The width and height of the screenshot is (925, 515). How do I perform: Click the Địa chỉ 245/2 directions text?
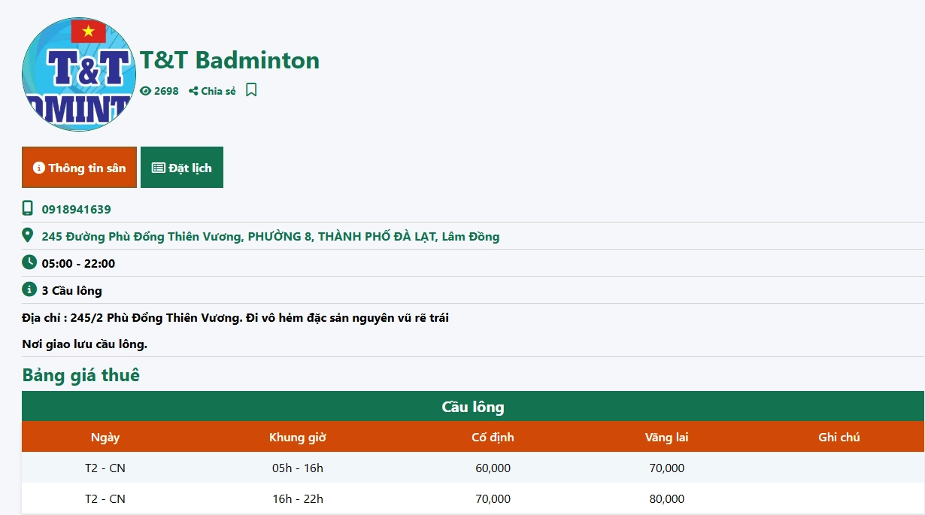235,318
